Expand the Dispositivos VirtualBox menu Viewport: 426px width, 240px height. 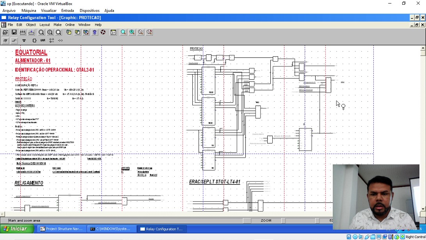[89, 11]
